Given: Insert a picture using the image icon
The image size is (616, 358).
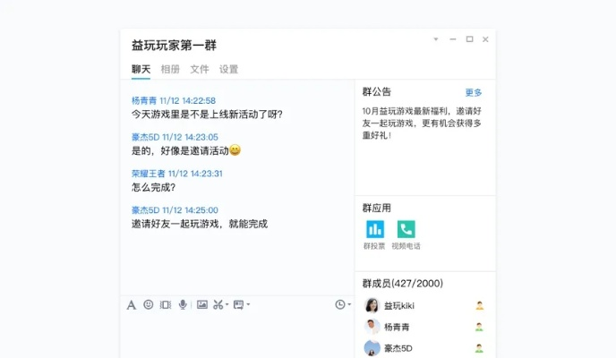Looking at the screenshot, I should (202, 304).
